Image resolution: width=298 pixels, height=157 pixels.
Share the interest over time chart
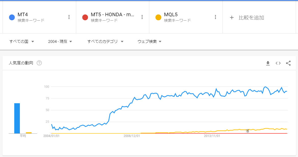(x=288, y=63)
